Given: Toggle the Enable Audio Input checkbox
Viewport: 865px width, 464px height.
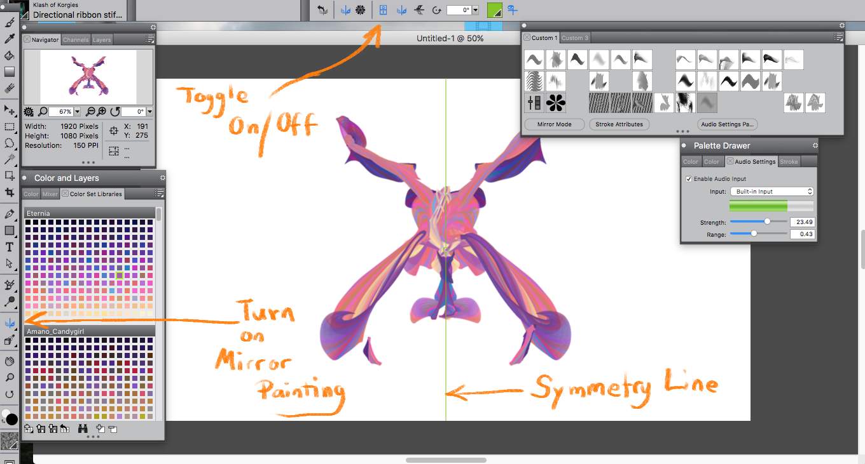Looking at the screenshot, I should pos(689,179).
